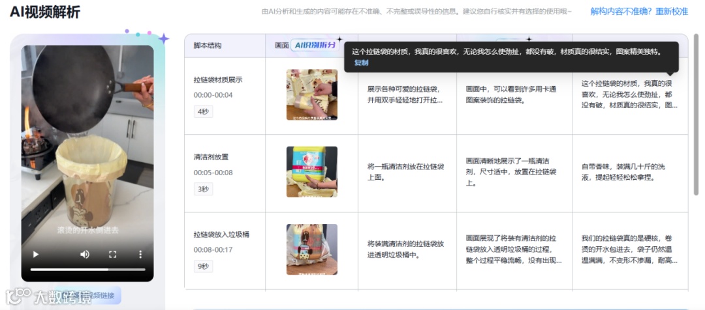Select the 拉链袋放入垃圾桶 row title
This screenshot has height=310, width=705.
222,234
